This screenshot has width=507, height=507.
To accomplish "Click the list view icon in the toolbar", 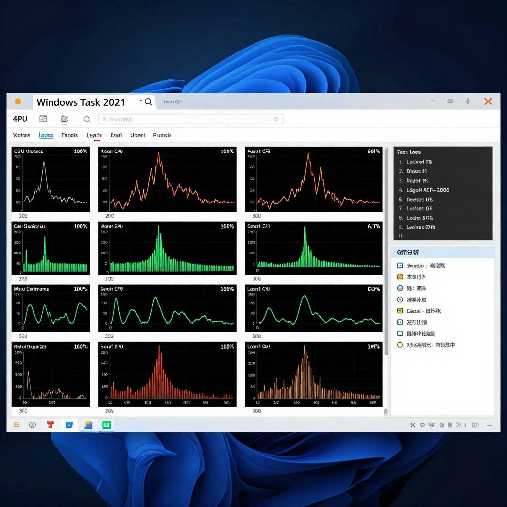I will (65, 119).
